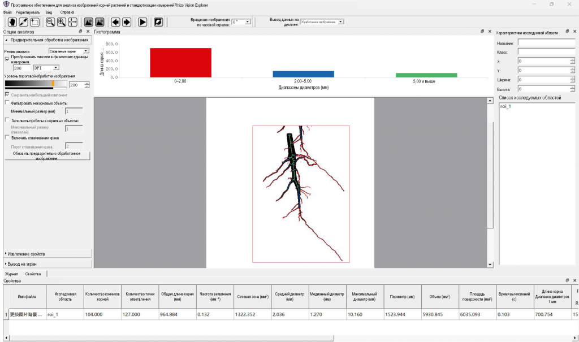579x342 pixels.
Task: Go to the previous image arrow
Action: tap(115, 22)
